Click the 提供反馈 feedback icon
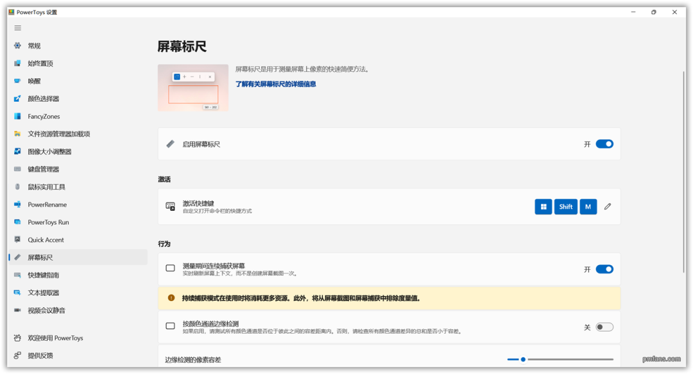This screenshot has height=374, width=693. click(x=17, y=355)
